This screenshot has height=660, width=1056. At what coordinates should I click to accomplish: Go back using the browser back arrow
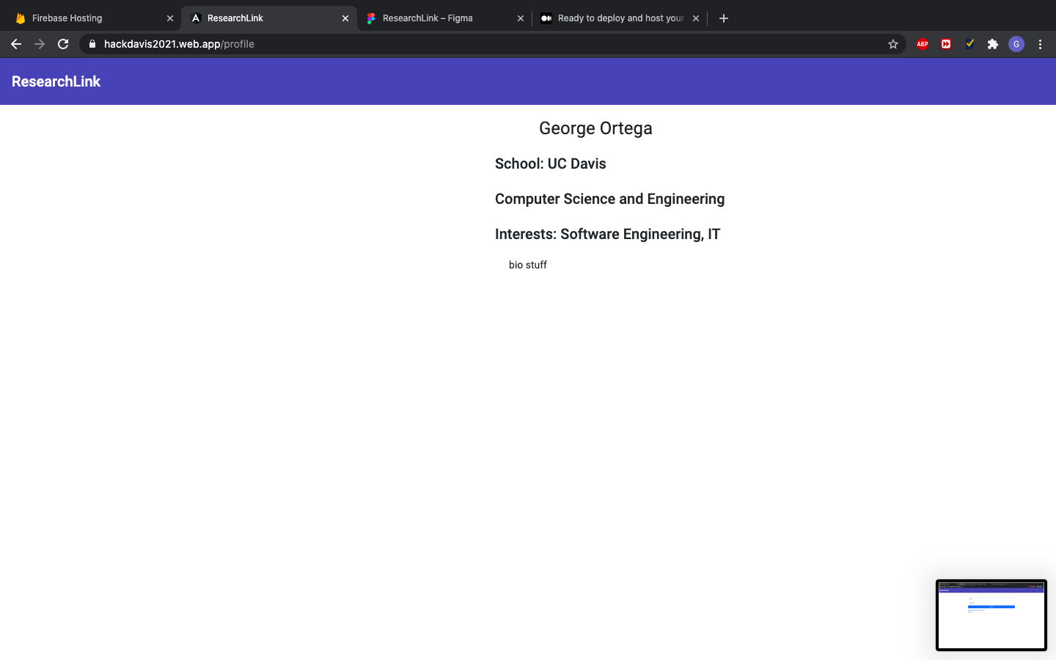pyautogui.click(x=16, y=44)
